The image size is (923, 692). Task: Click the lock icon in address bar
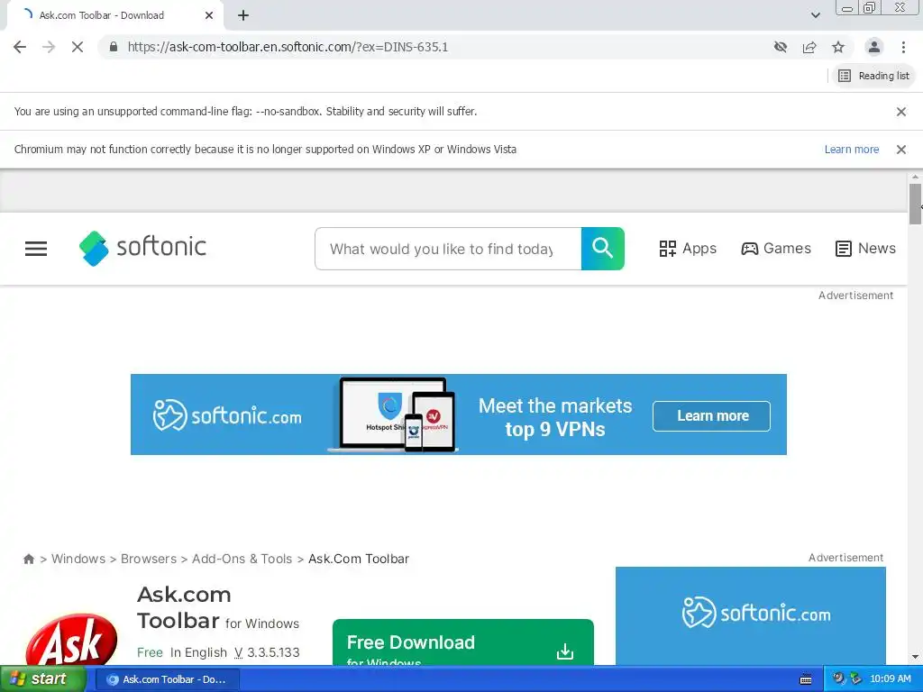[x=114, y=47]
